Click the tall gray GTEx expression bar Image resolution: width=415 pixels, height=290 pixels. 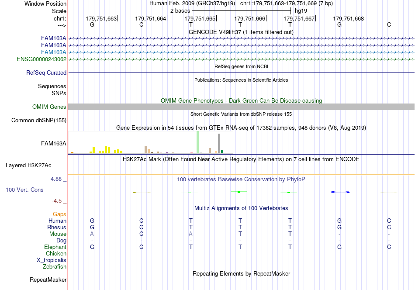pyautogui.click(x=219, y=144)
